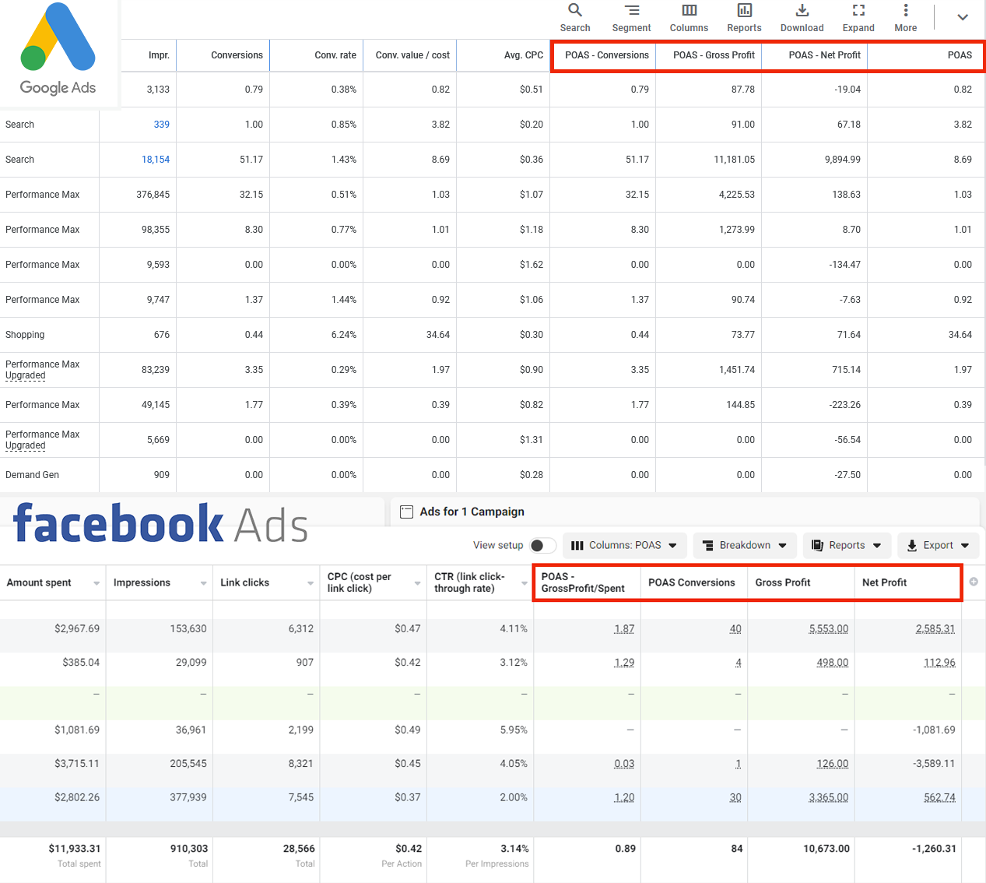
Task: Collapse the toolbar with the chevron arrow
Action: (963, 17)
